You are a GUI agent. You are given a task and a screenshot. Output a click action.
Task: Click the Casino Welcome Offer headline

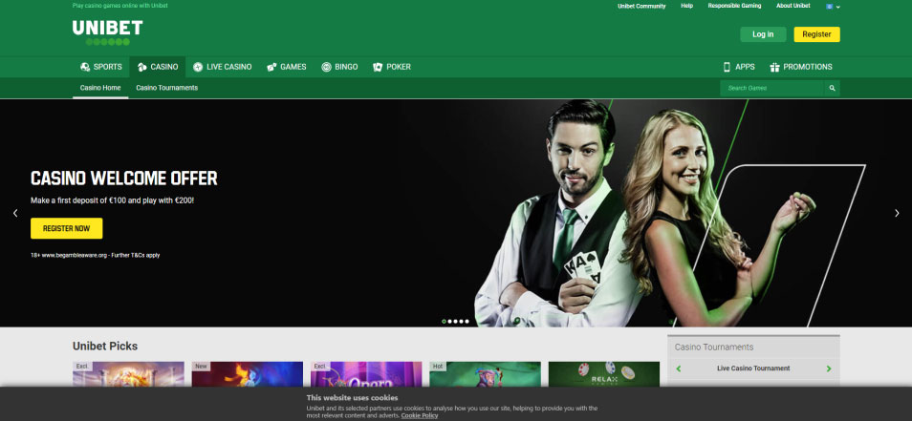(124, 179)
